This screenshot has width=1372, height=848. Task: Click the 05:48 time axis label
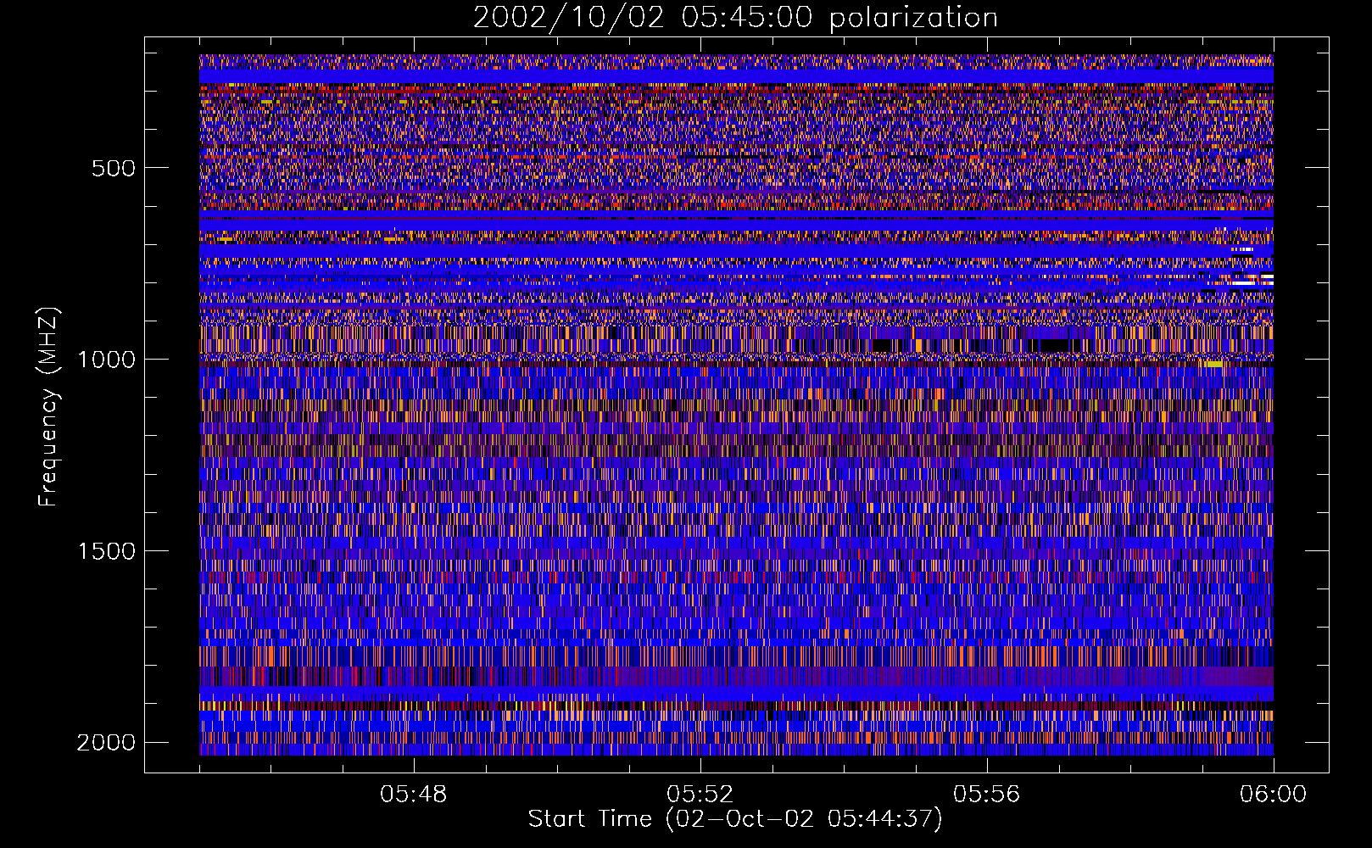click(x=413, y=795)
